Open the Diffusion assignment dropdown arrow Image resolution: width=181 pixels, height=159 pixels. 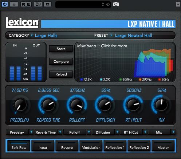(x=117, y=132)
